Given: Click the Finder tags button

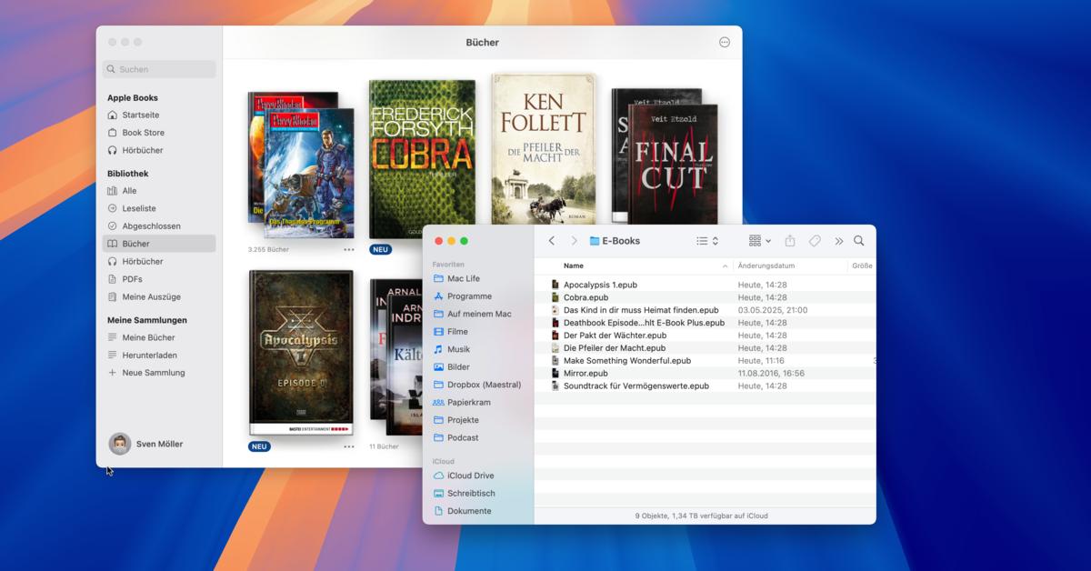Looking at the screenshot, I should [x=816, y=241].
